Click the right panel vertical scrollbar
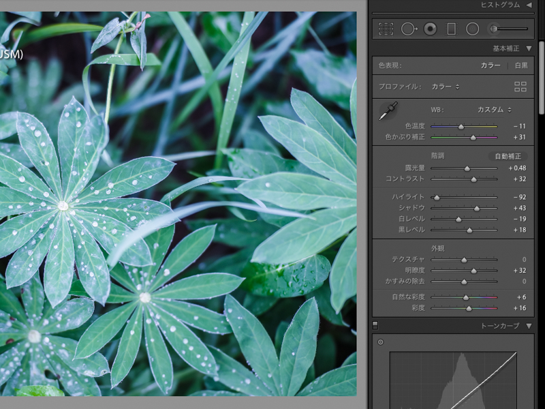The image size is (545, 409). [542, 78]
